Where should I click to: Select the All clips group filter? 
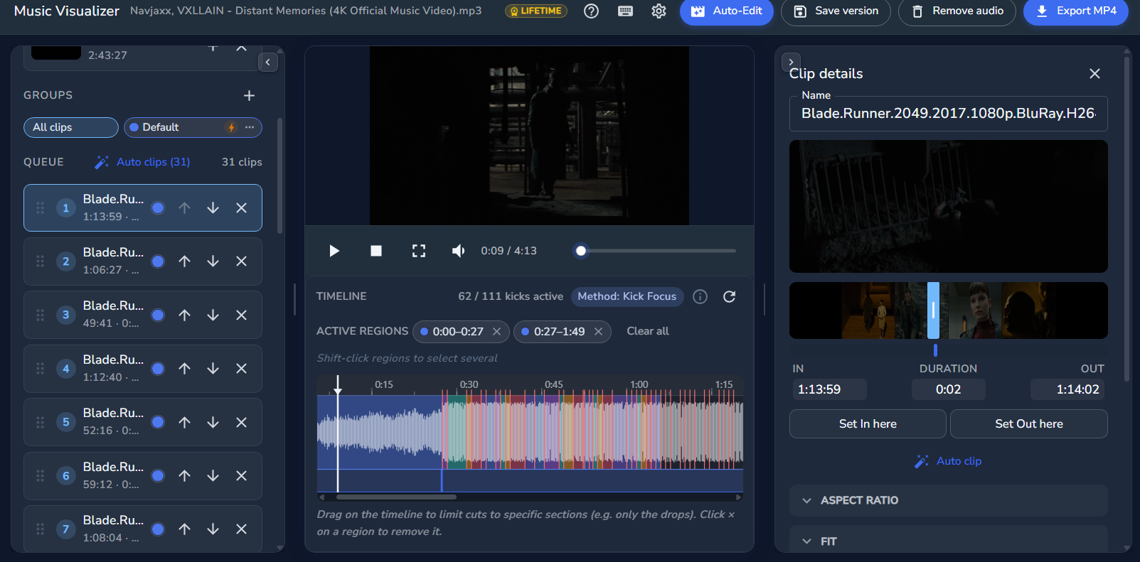point(71,127)
